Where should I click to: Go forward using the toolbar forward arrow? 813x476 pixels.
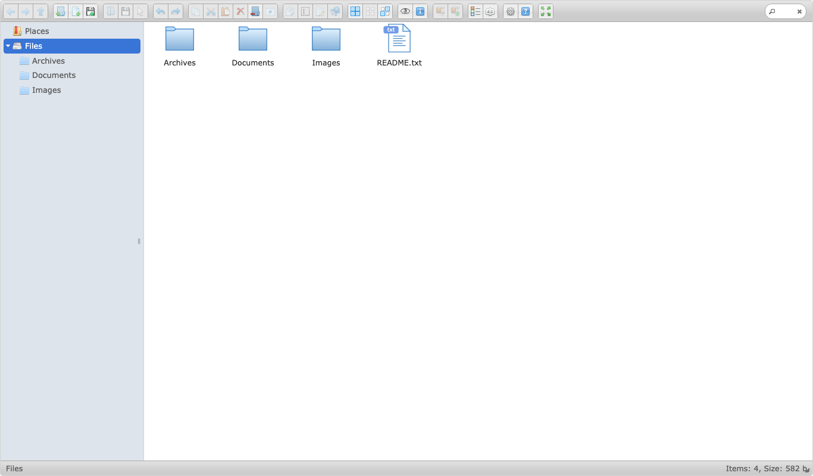click(x=26, y=11)
